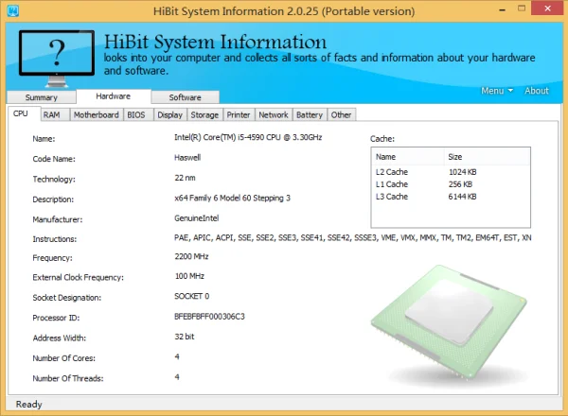Open the Battery sub-tab

tap(310, 115)
